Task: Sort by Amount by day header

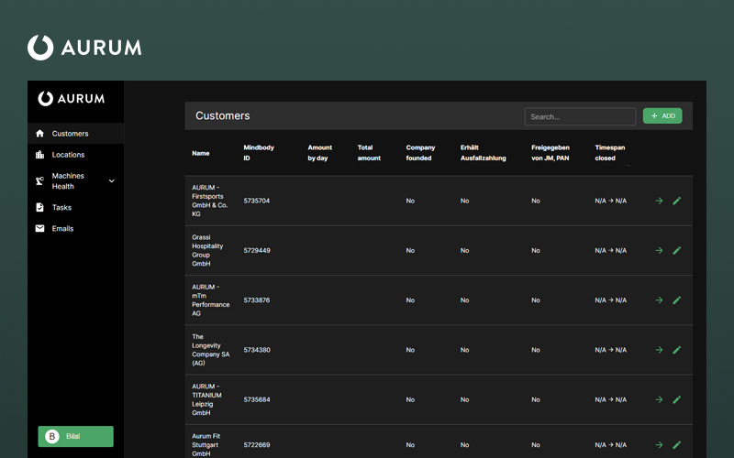Action: point(319,153)
